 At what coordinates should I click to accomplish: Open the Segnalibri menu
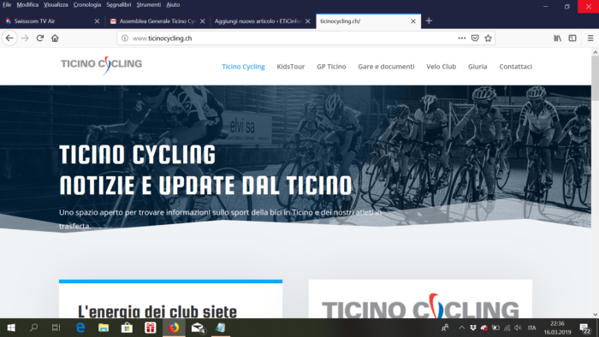[118, 4]
